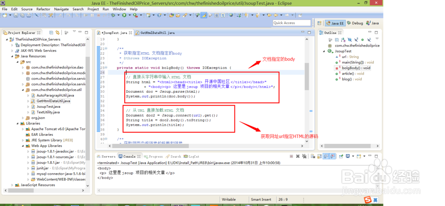The image size is (445, 206).
Task: Select article() method in Outline
Action: click(353, 74)
